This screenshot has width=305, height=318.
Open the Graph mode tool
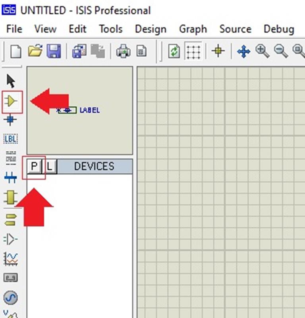tap(11, 259)
